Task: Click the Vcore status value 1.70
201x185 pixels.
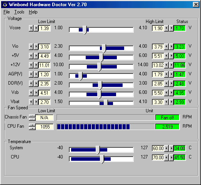Action: click(x=180, y=28)
